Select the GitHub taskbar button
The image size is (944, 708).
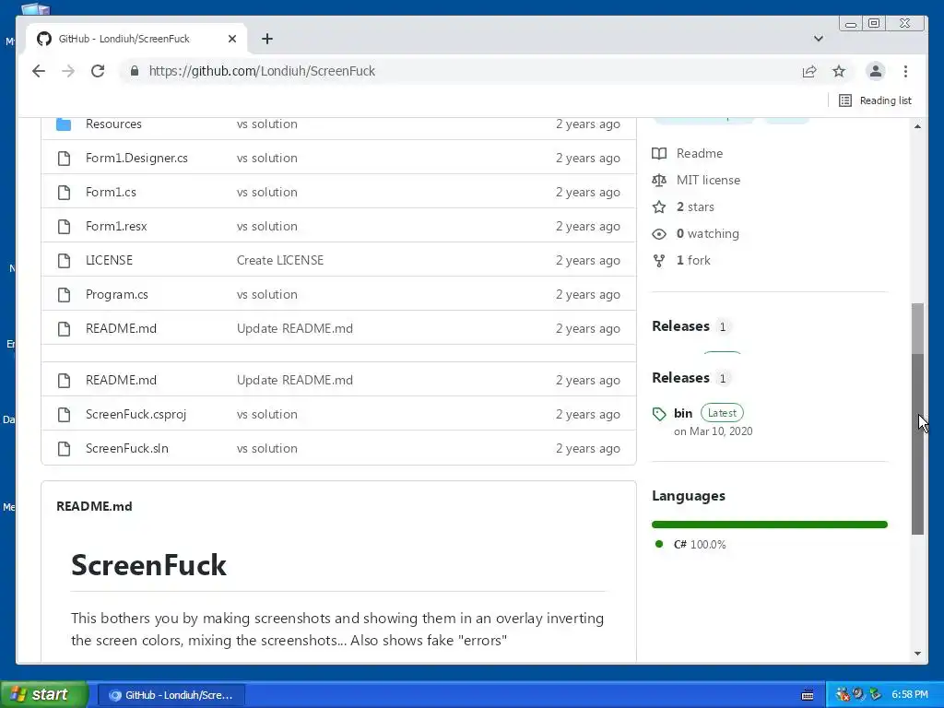171,695
